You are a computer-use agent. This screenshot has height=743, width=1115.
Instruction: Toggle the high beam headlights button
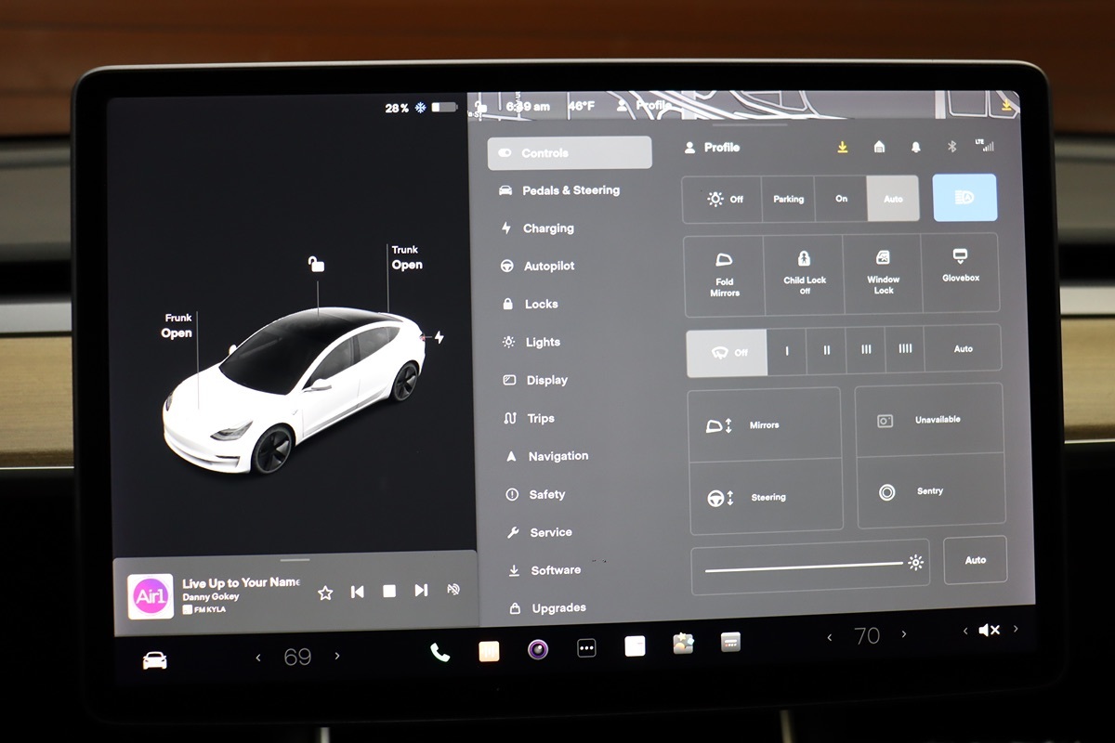point(964,198)
